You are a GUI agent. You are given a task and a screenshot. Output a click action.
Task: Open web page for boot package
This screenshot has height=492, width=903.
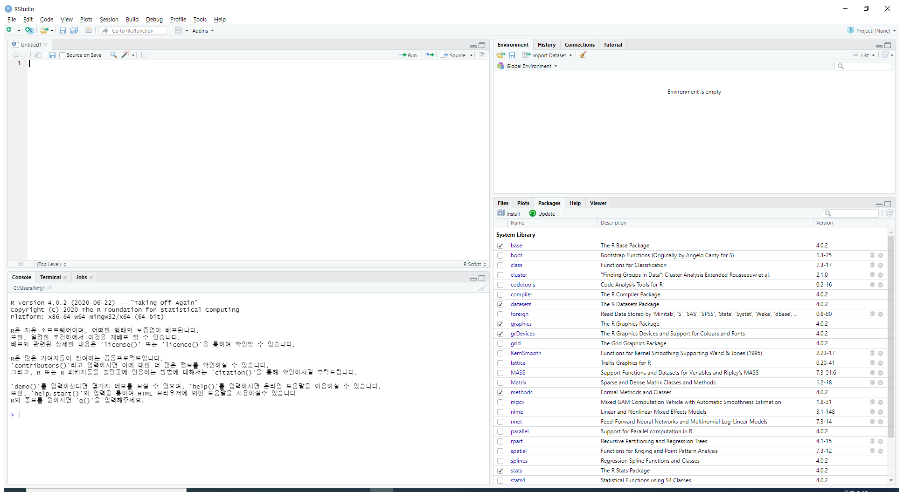click(872, 255)
